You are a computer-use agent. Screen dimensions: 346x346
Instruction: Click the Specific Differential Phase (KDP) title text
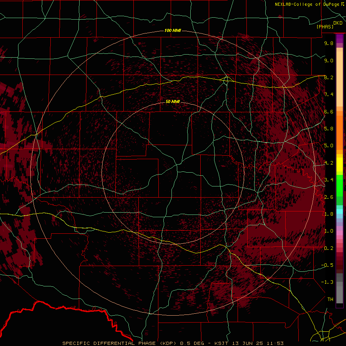119,343
